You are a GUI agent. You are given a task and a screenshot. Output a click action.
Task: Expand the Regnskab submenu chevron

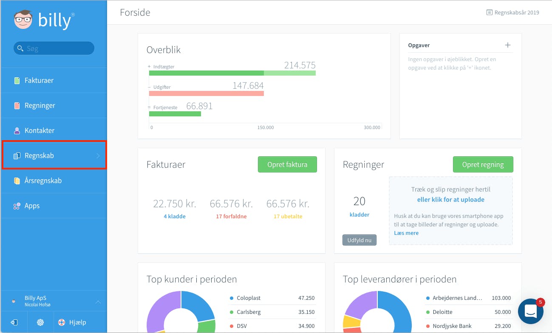[x=98, y=156]
